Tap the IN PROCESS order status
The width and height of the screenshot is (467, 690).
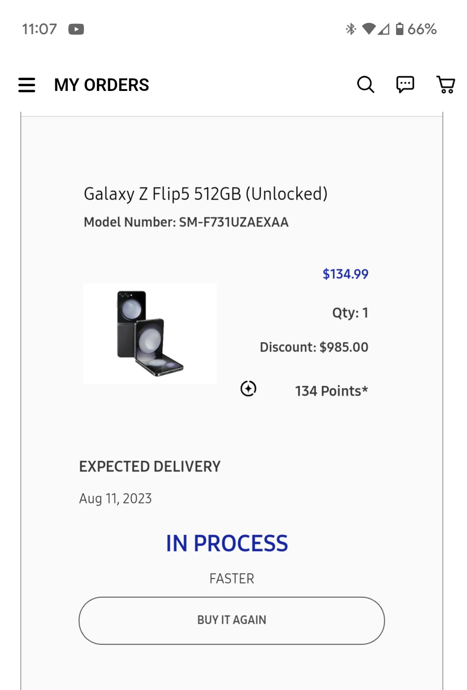click(227, 544)
